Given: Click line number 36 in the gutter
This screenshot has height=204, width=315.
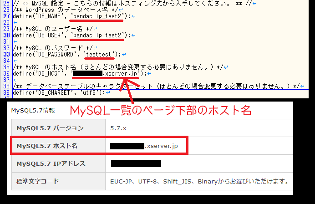Looking at the screenshot, I should pyautogui.click(x=6, y=74).
